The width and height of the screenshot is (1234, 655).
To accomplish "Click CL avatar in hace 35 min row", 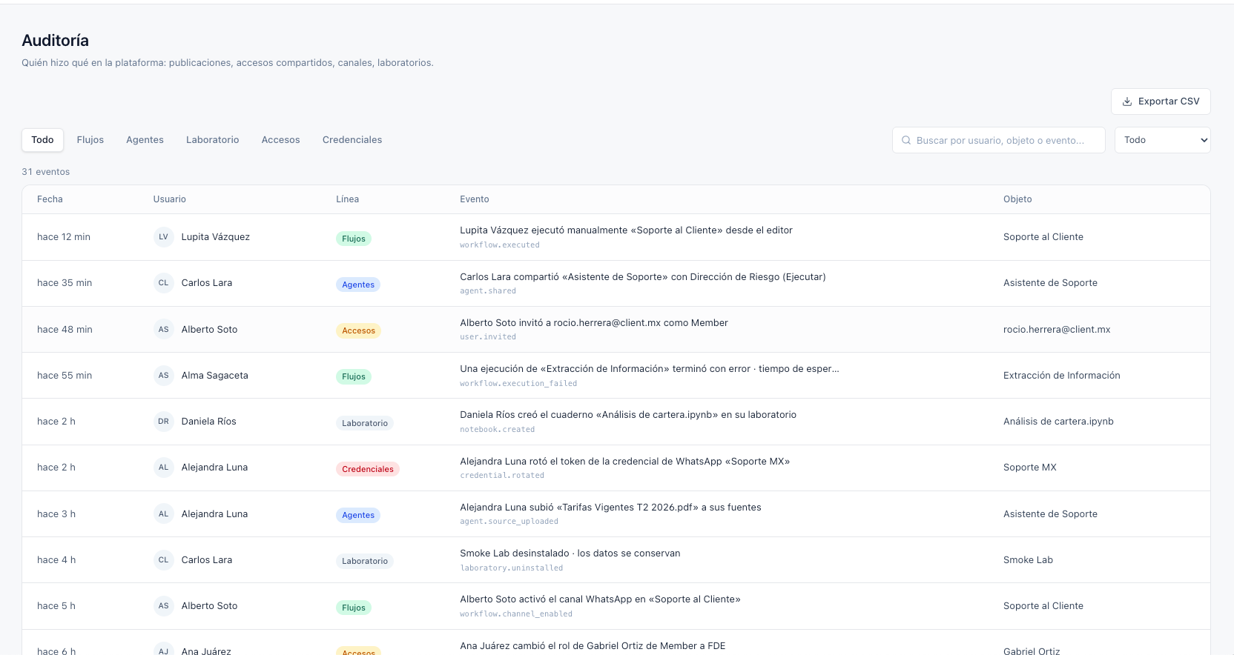I will pos(164,283).
